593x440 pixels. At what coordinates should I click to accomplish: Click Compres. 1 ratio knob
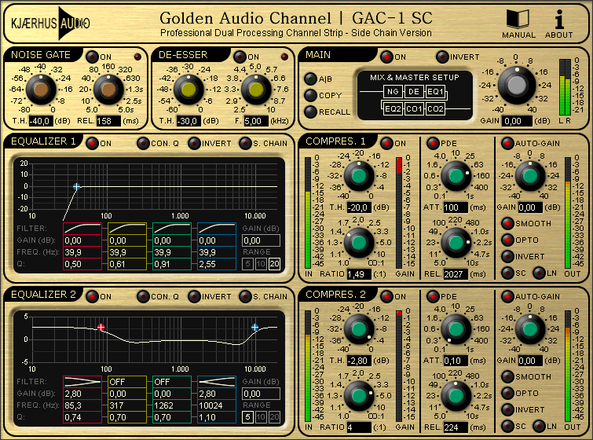tap(358, 243)
